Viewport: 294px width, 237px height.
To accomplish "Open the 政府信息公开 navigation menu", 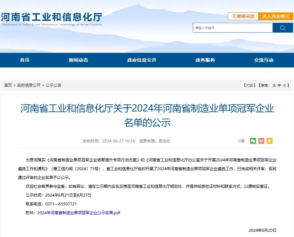I will (142, 60).
